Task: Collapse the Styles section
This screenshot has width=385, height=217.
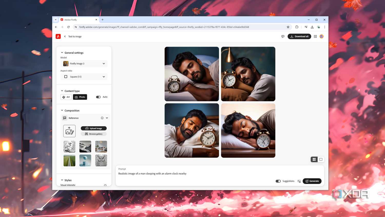Action: (62, 180)
